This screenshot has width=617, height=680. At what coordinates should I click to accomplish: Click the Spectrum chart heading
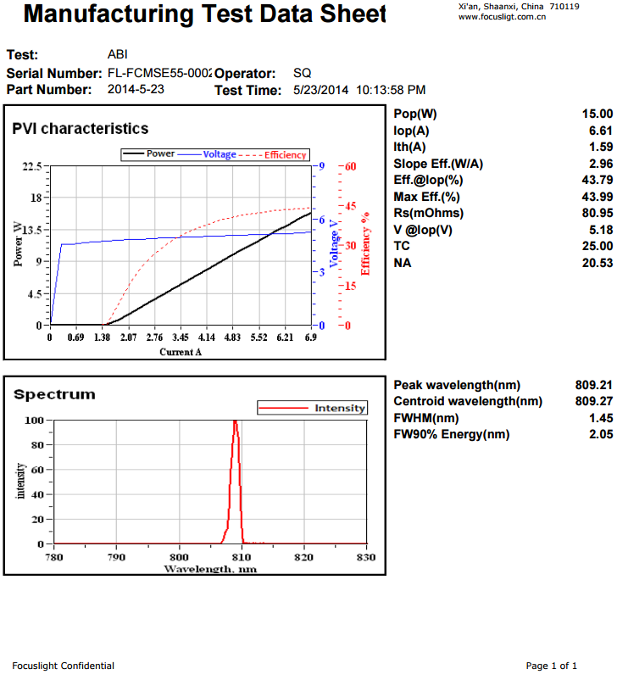click(x=54, y=394)
